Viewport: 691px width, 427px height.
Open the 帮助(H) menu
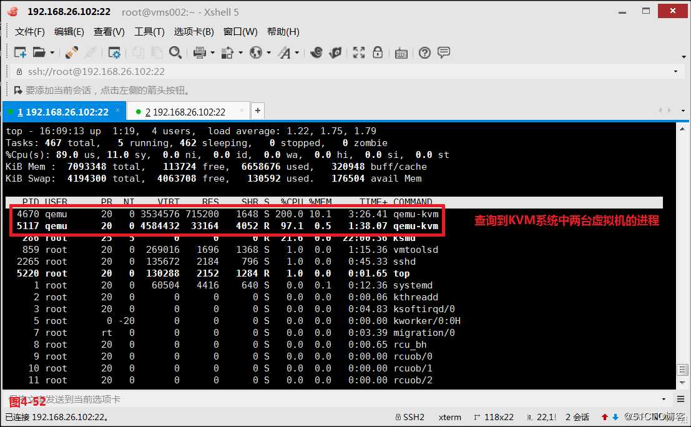tap(283, 32)
